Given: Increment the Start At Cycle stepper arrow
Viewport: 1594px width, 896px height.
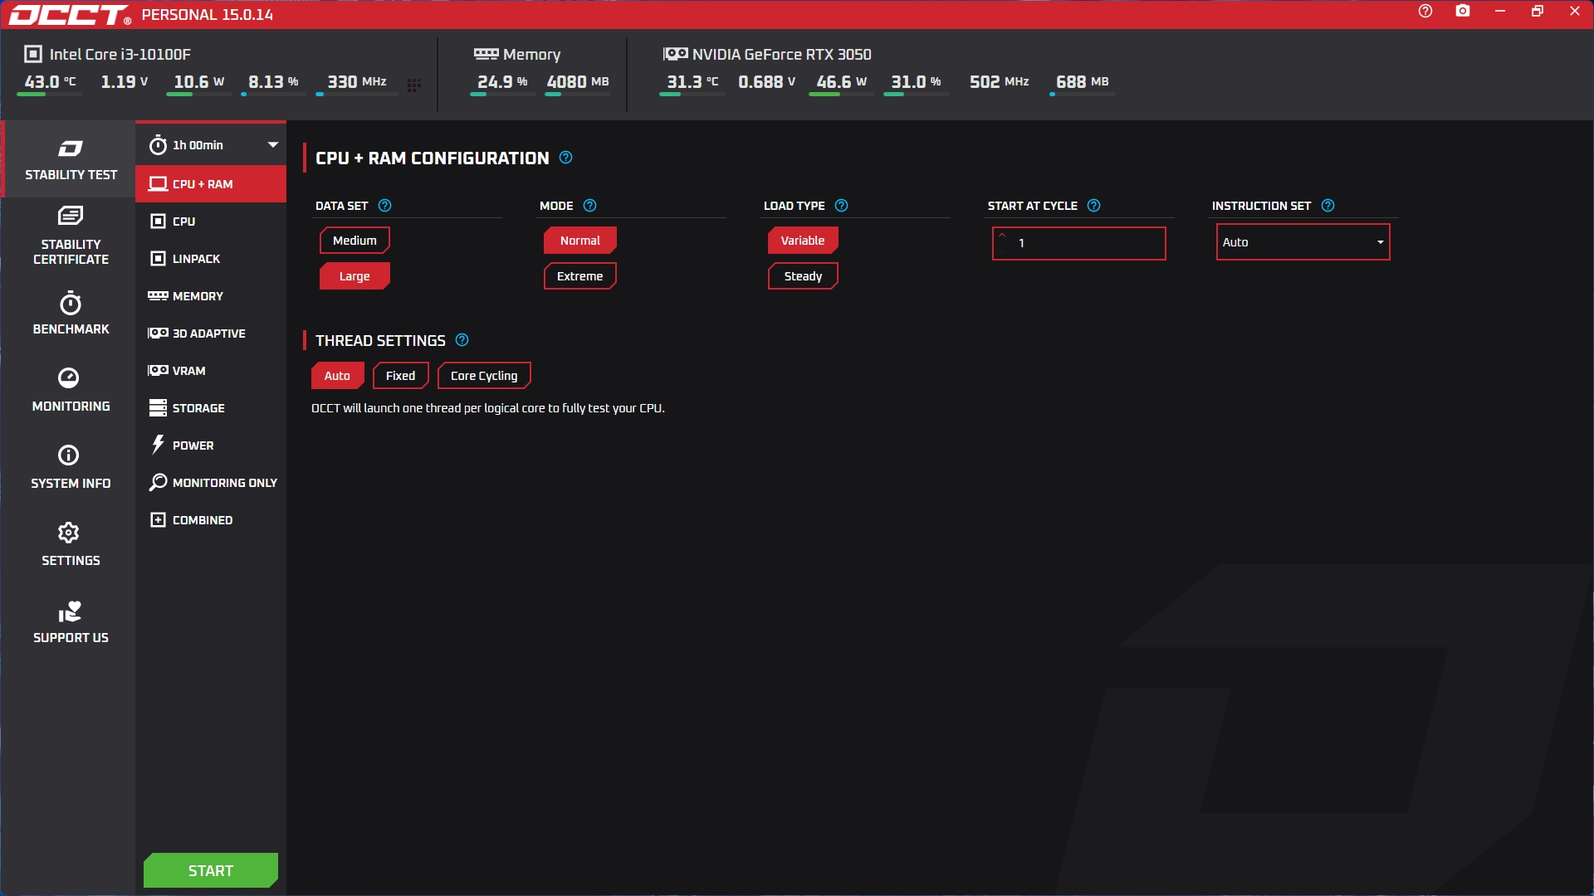Looking at the screenshot, I should tap(1002, 236).
